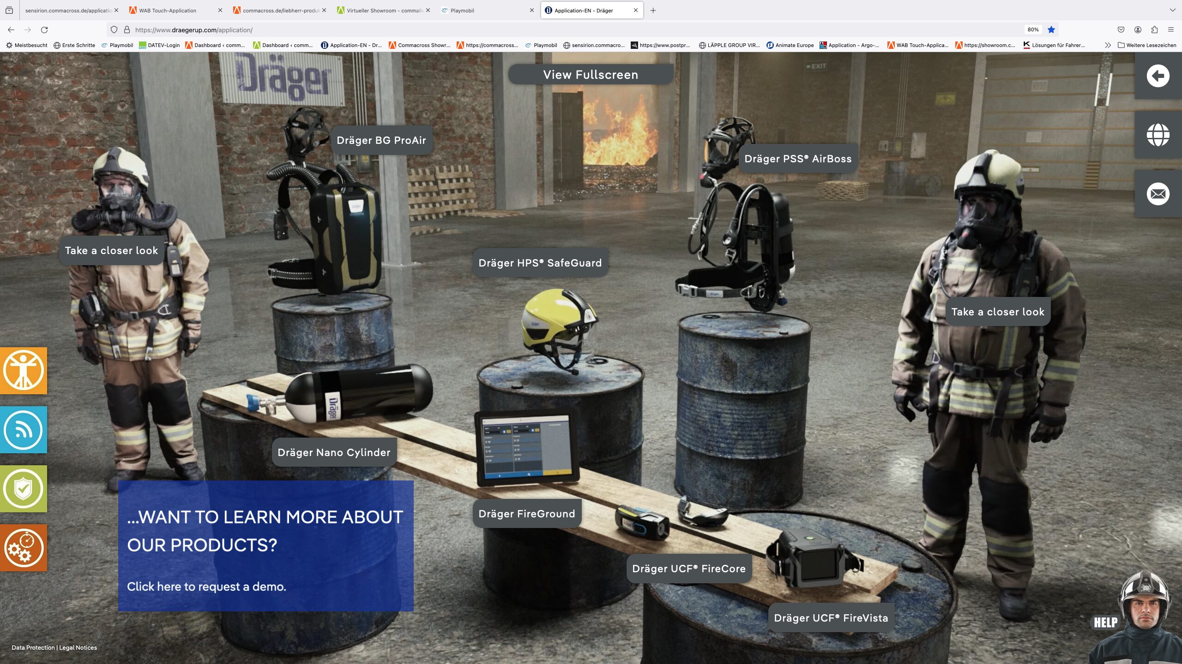
Task: Open a new browser tab with plus
Action: pyautogui.click(x=653, y=11)
